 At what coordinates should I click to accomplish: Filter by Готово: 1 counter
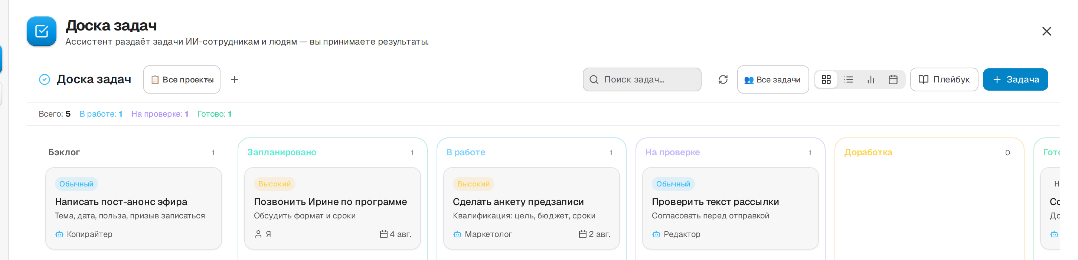tap(214, 114)
